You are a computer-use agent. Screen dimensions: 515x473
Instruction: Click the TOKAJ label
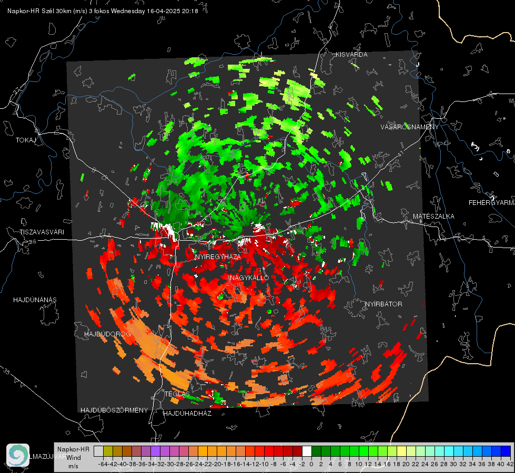(x=26, y=140)
